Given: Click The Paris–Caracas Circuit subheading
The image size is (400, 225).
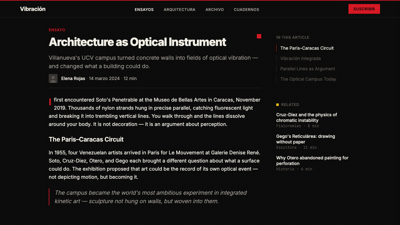Looking at the screenshot, I should point(86,139).
